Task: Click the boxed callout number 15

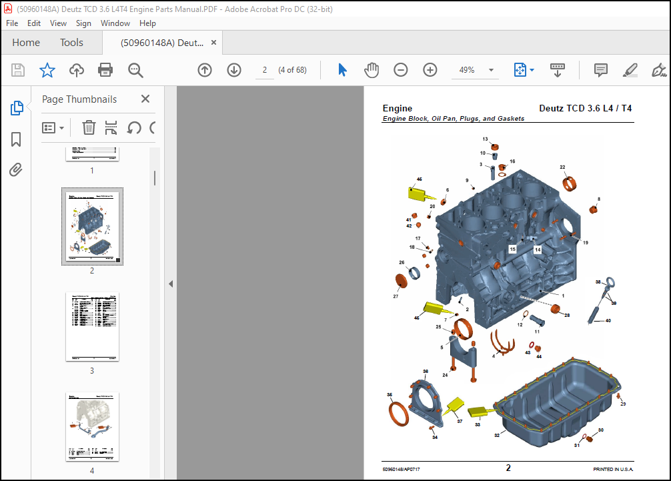Action: point(513,249)
